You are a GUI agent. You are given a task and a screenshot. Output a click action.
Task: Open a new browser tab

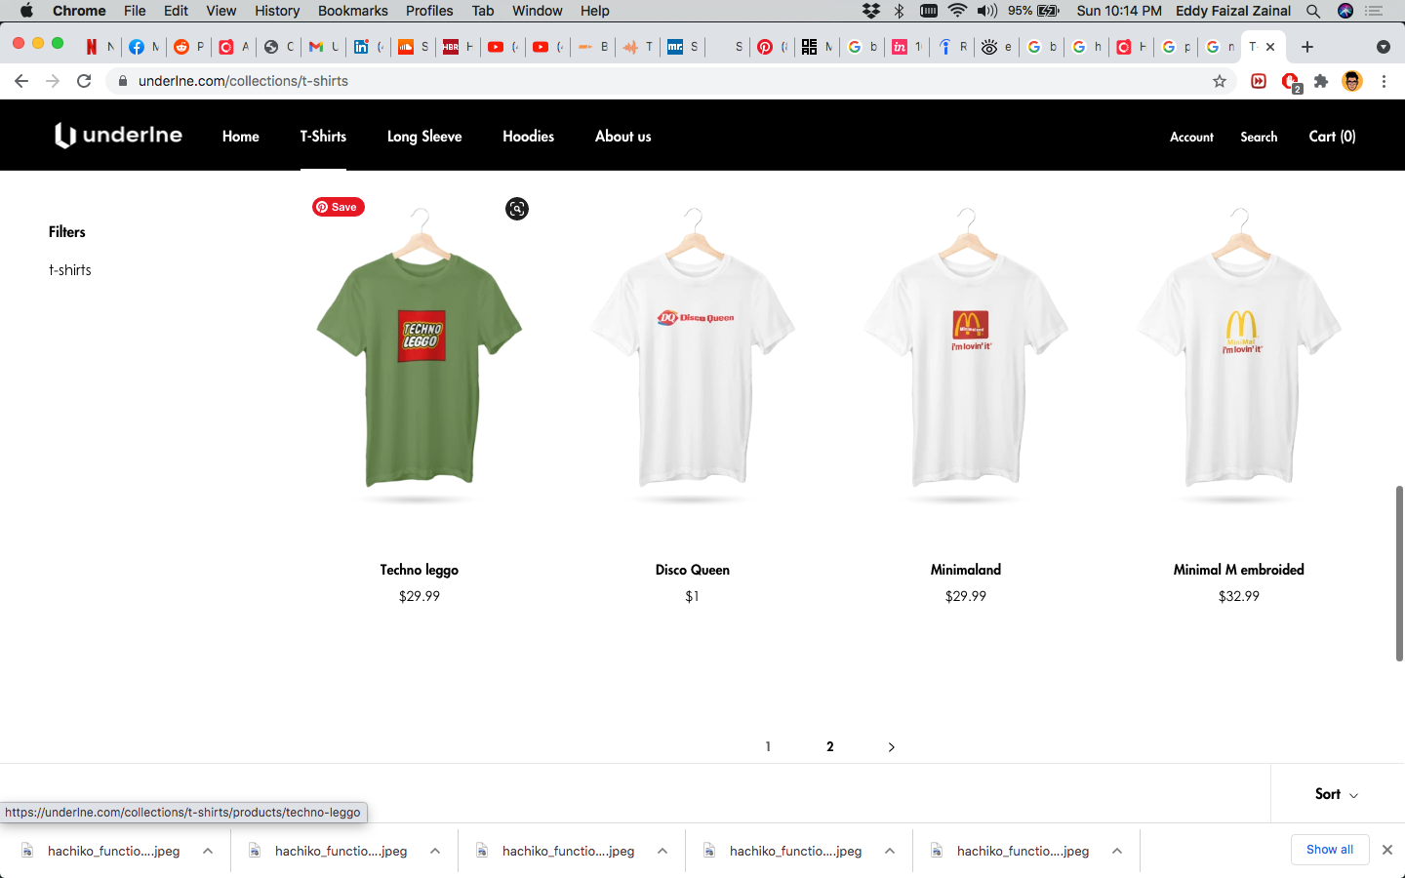pos(1307,47)
